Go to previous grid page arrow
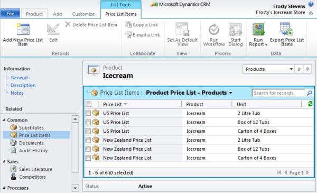Screen dimensions: 317x193 [x=286, y=172]
